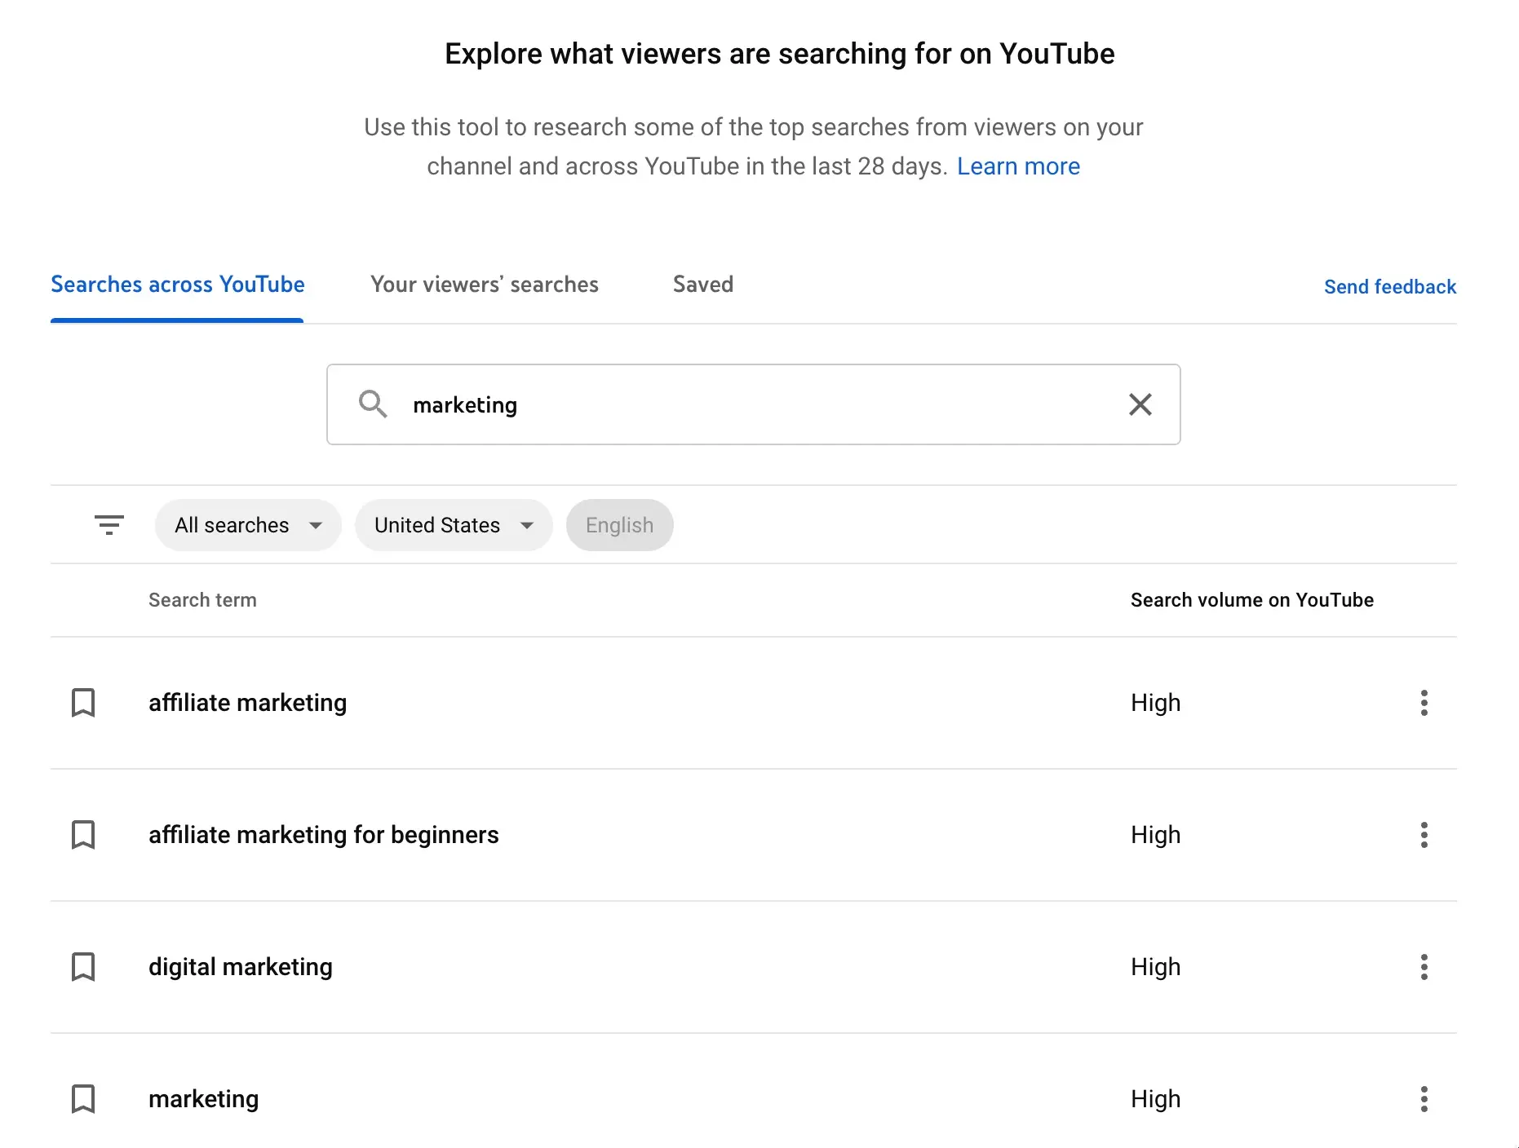1519x1148 pixels.
Task: Open the Saved tab
Action: [702, 285]
